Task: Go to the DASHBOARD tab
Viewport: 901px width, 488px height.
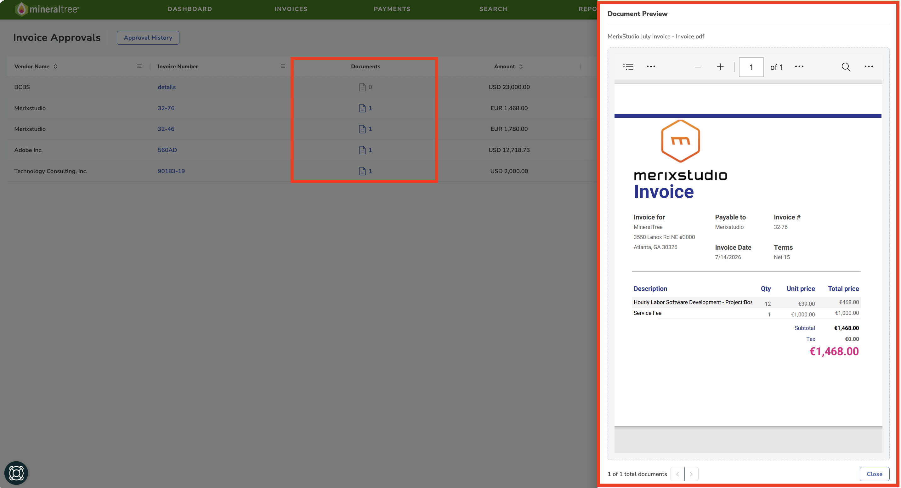Action: [x=190, y=9]
